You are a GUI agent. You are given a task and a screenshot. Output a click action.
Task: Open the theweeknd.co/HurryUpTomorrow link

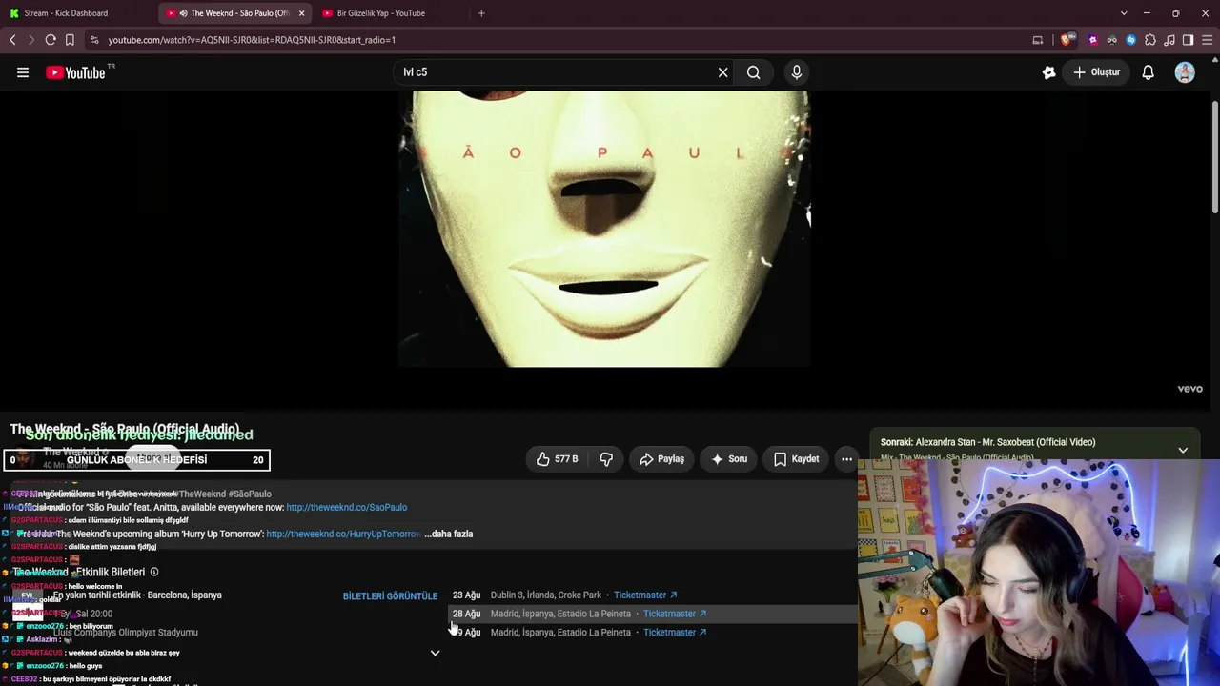pyautogui.click(x=343, y=534)
